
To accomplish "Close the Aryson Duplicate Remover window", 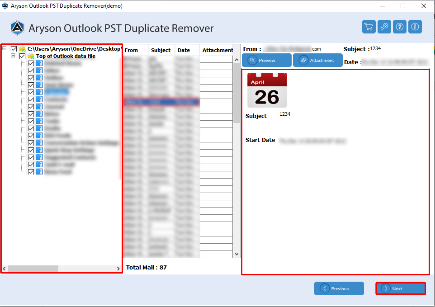I will point(424,6).
